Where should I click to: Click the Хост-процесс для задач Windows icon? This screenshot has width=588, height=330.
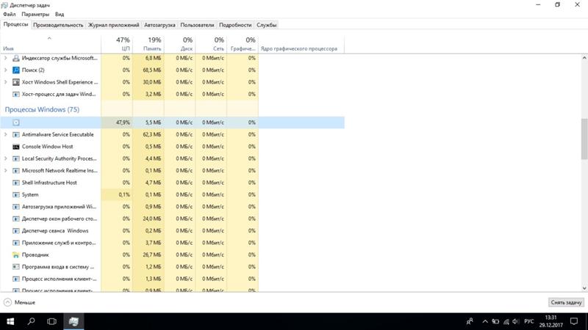point(15,94)
